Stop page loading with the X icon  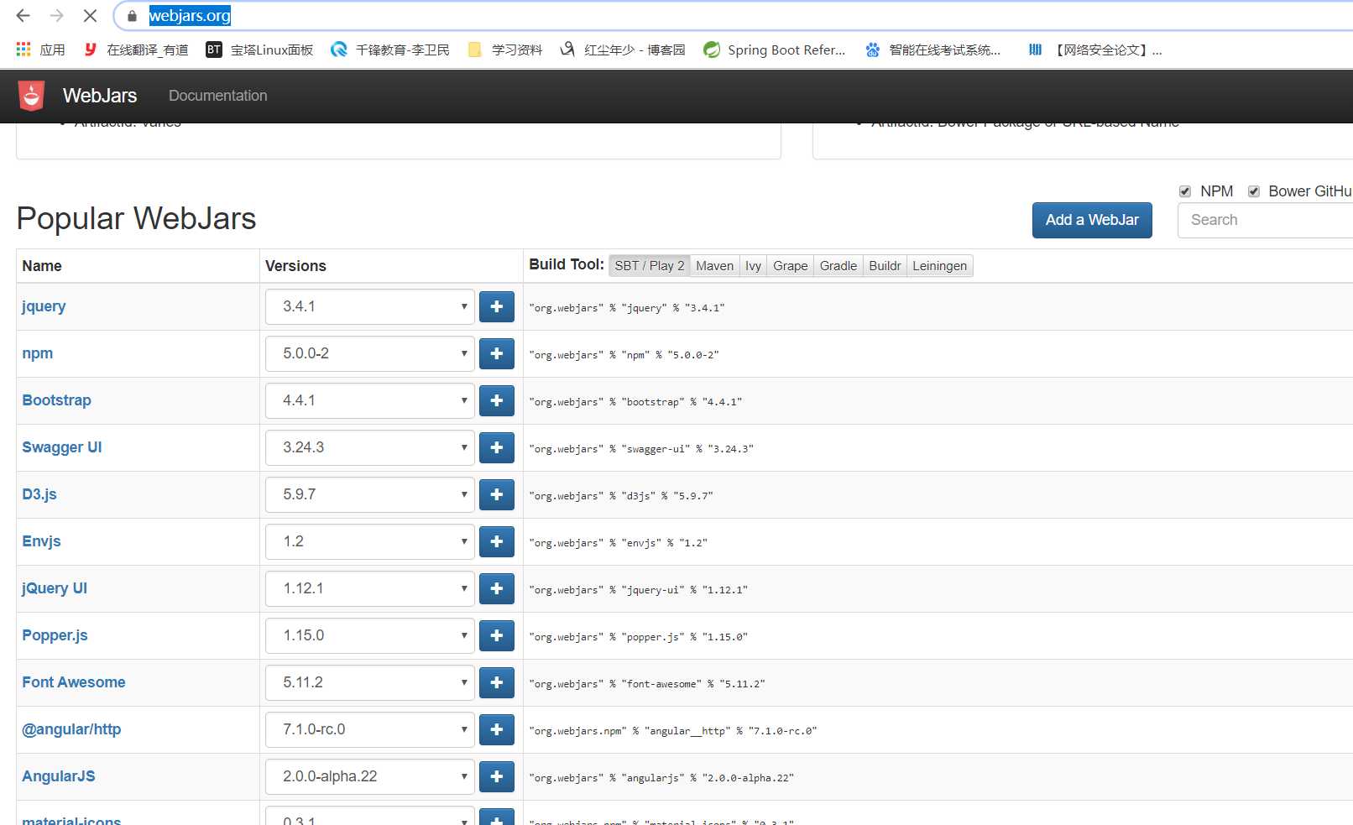click(x=90, y=15)
